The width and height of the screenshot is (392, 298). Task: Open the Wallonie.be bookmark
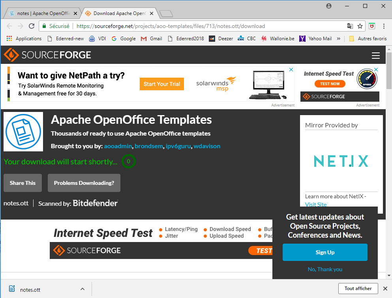(x=278, y=39)
